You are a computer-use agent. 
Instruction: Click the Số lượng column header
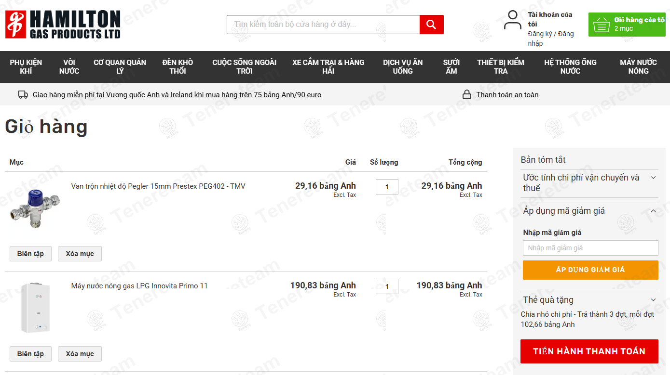pyautogui.click(x=384, y=162)
